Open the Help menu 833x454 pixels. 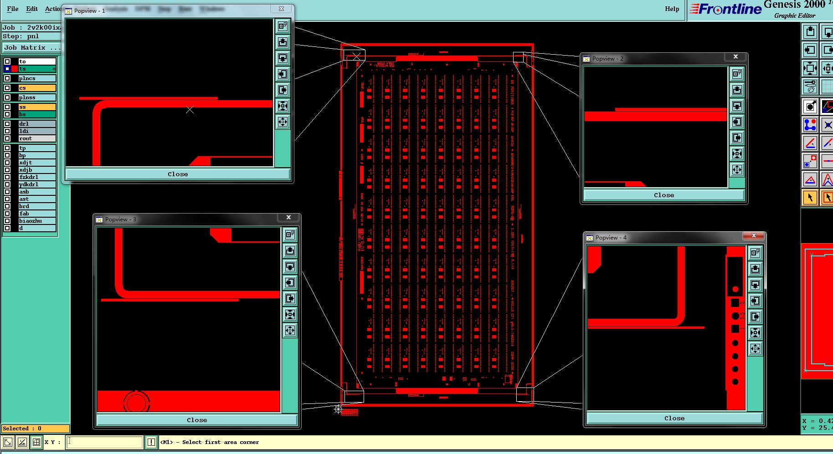(x=672, y=9)
